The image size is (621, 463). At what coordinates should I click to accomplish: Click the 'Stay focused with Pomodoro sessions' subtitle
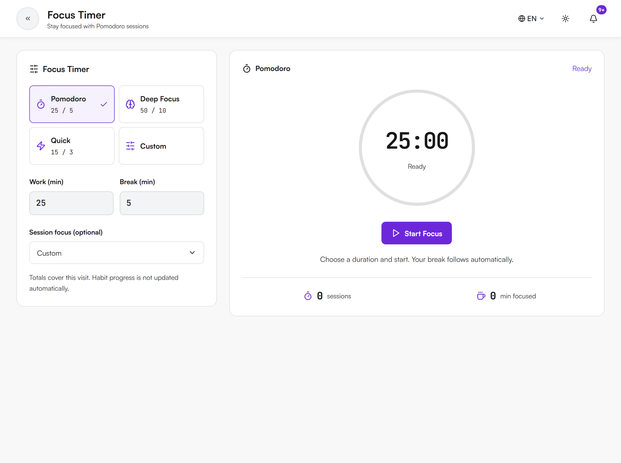[98, 26]
